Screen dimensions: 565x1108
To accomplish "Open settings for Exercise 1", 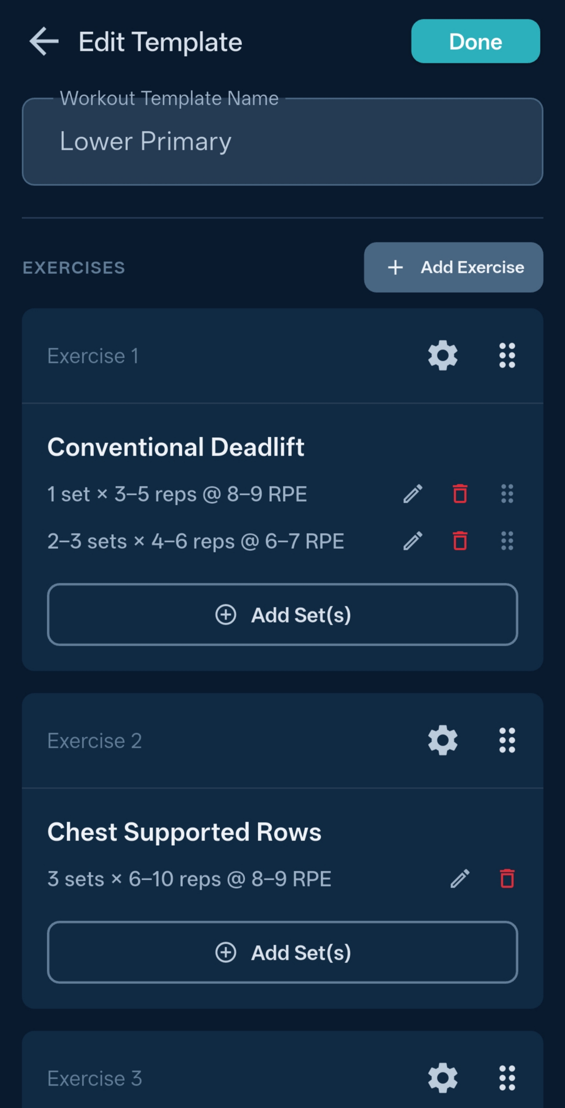I will [442, 356].
